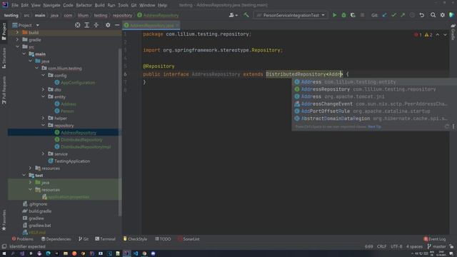Open the Project tool window sidebar button
The image size is (457, 257).
click(x=4, y=31)
